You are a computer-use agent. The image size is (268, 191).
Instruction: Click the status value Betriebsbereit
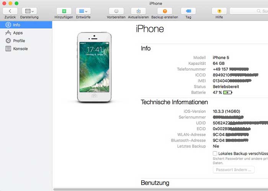[226, 86]
